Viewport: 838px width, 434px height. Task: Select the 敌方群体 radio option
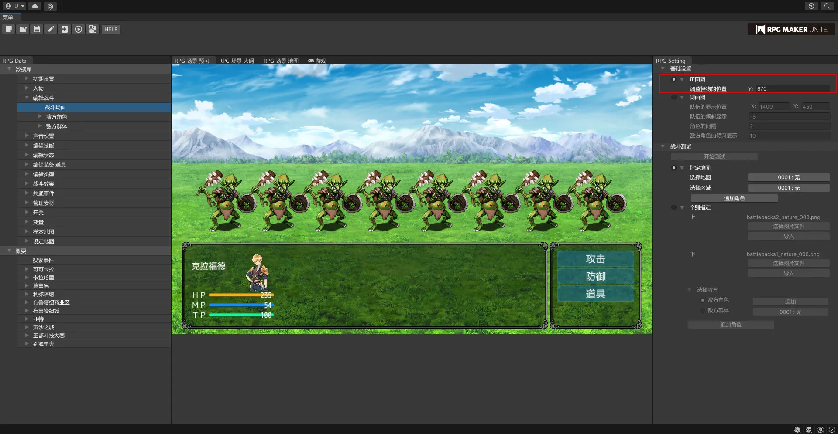[x=703, y=311]
